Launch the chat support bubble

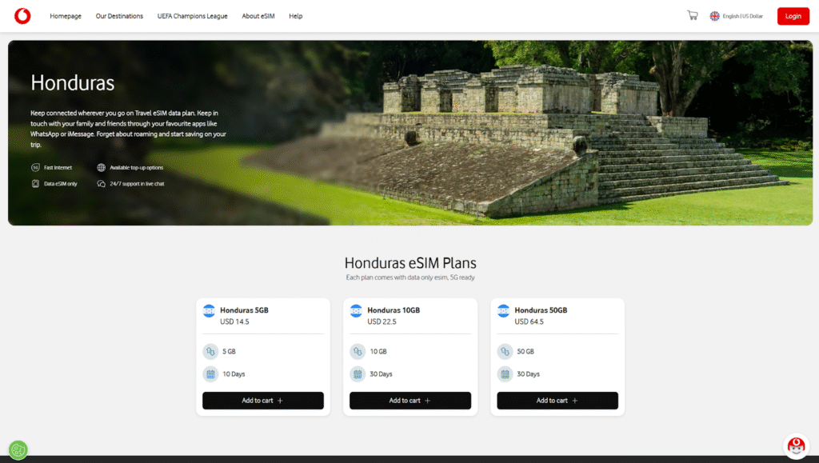click(x=796, y=445)
